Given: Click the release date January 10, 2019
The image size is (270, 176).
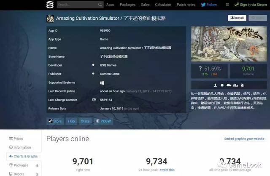Looking at the screenshot, I should 111,109.
